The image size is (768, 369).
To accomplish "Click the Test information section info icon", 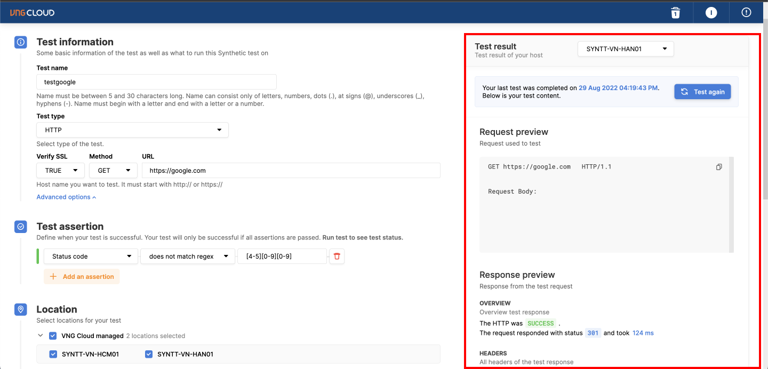I will [20, 42].
